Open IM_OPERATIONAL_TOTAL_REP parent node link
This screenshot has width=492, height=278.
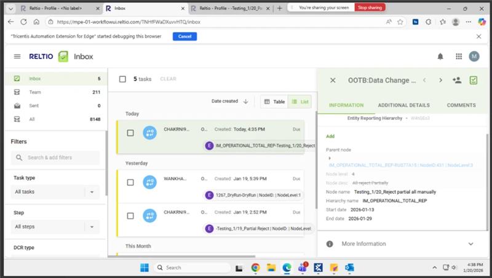[401, 165]
